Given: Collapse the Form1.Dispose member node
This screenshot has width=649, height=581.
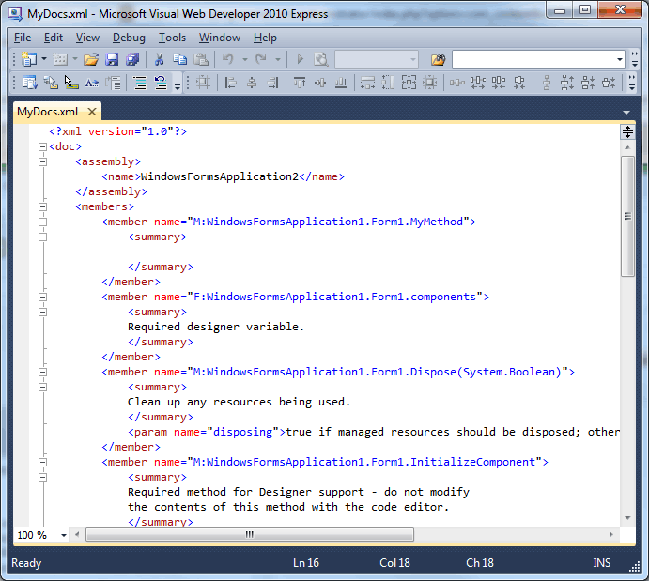Looking at the screenshot, I should (42, 373).
